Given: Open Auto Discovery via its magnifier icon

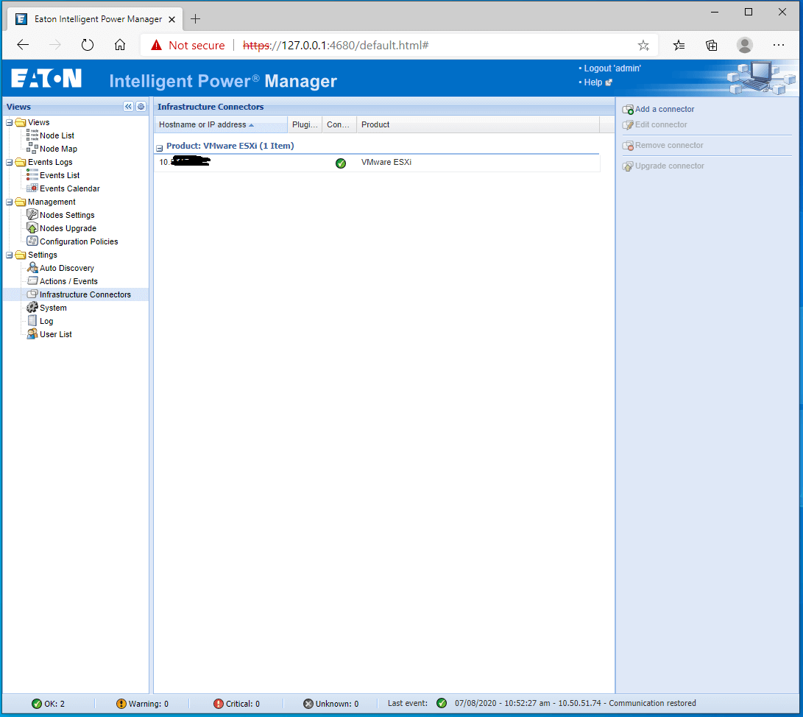Looking at the screenshot, I should [31, 268].
